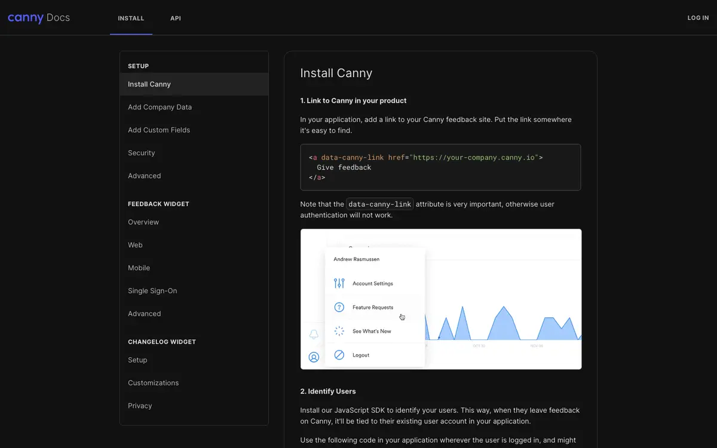This screenshot has height=448, width=717.
Task: Open the Security setup page
Action: 194,153
